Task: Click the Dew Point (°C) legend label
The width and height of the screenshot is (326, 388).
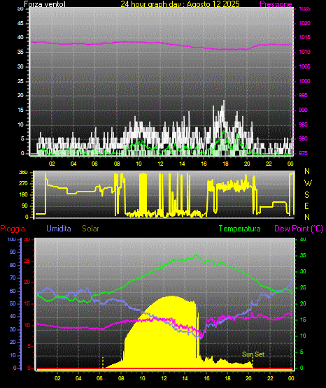Action: (299, 229)
